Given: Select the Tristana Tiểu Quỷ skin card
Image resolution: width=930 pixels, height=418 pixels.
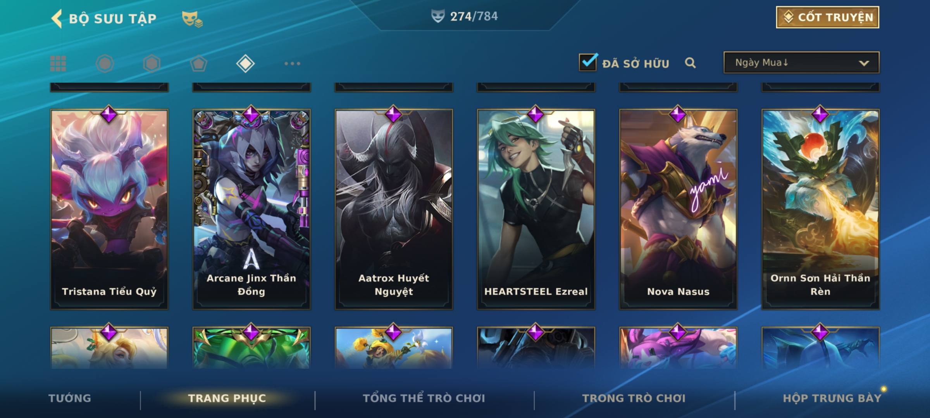Looking at the screenshot, I should (109, 209).
